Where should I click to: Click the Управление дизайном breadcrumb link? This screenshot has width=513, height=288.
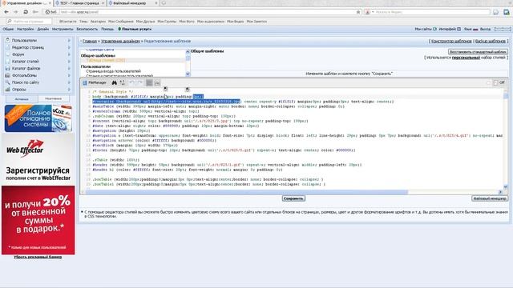point(120,41)
